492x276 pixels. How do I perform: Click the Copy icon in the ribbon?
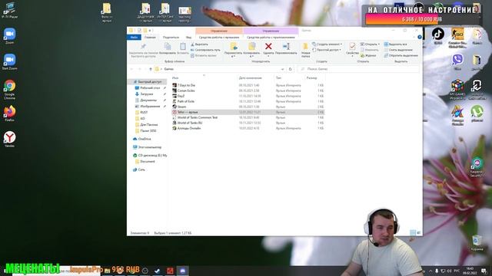tap(168, 47)
